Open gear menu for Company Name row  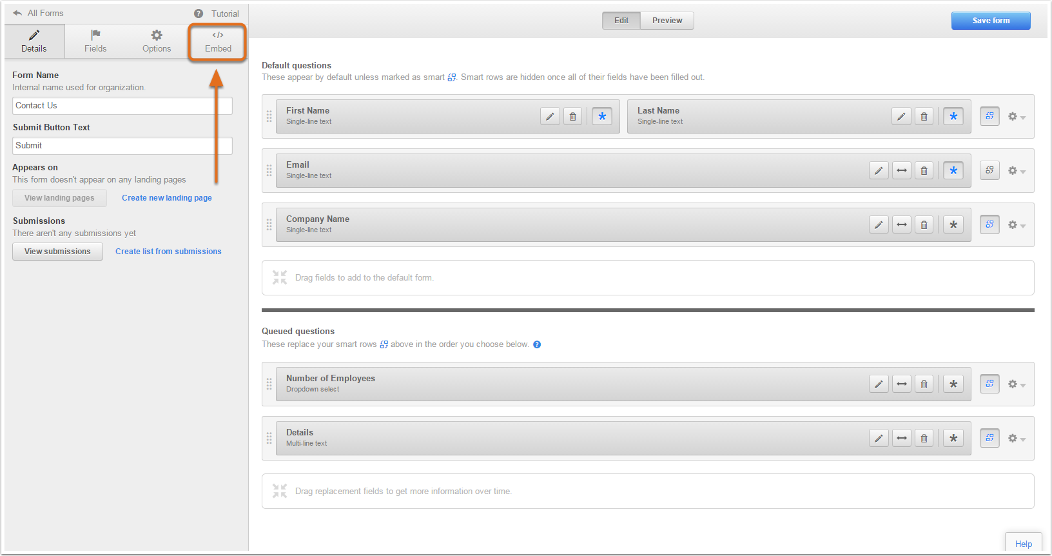(1017, 225)
